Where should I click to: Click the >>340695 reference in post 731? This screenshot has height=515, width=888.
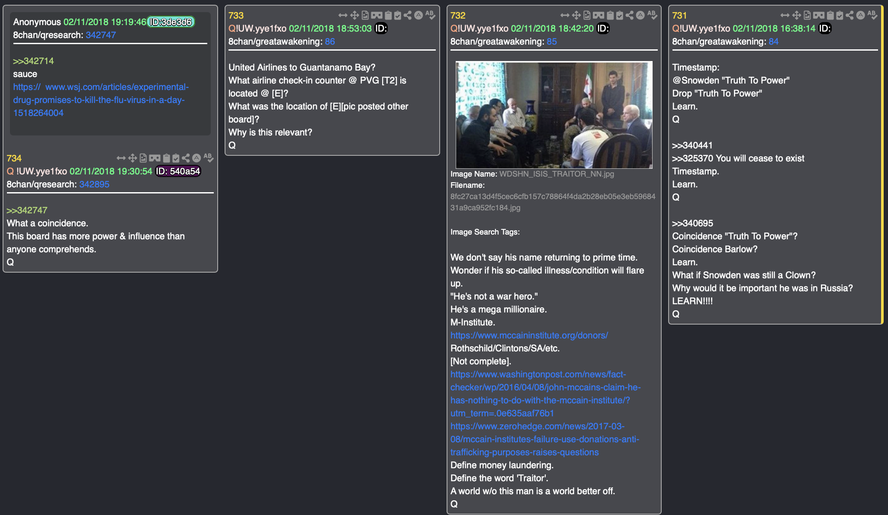click(x=692, y=223)
